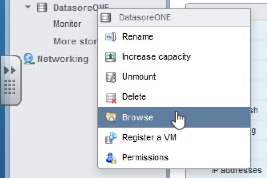Viewport: 267px width, 178px height.
Task: Open Permissions from the context menu
Action: click(145, 158)
